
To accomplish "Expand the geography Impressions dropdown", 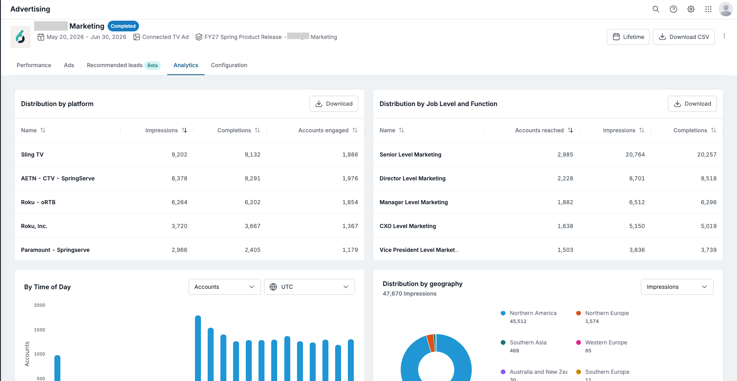I will click(x=677, y=287).
